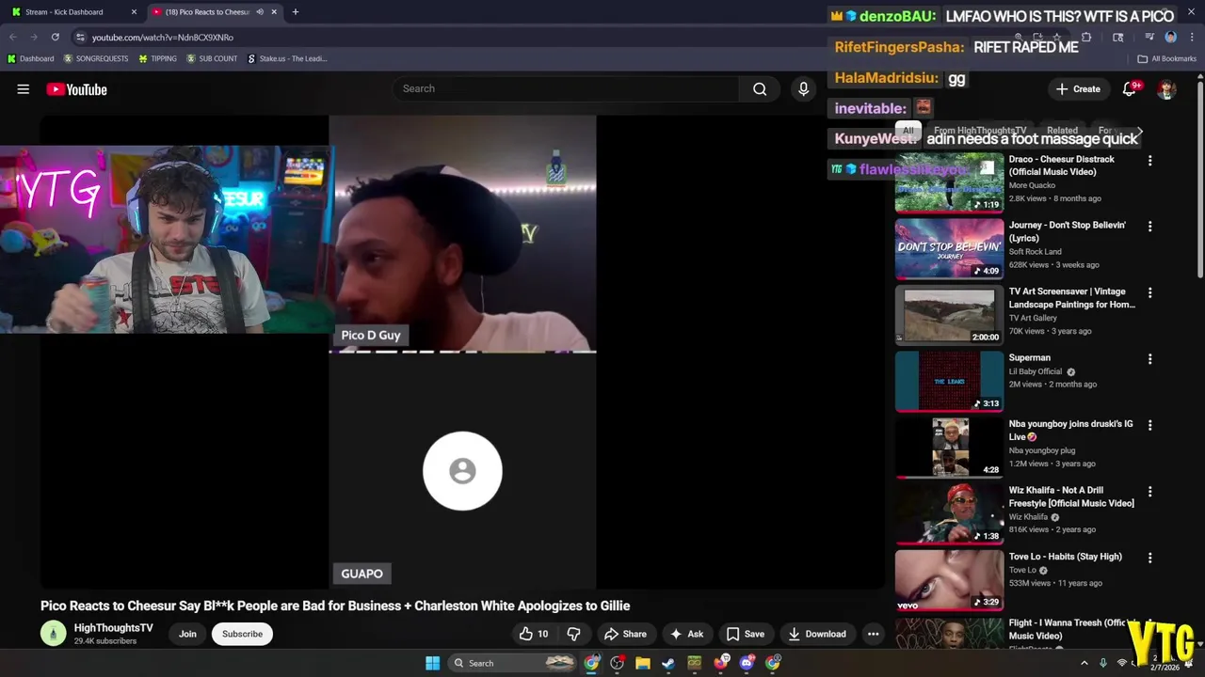Viewport: 1205px width, 677px height.
Task: Dislike the video with thumbs down
Action: point(573,634)
